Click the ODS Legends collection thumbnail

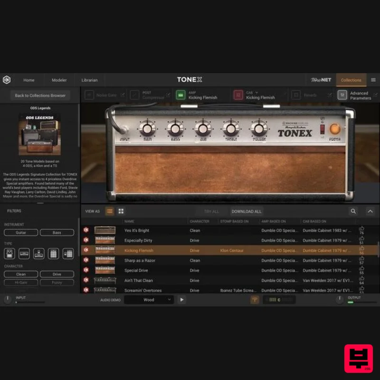coord(40,134)
